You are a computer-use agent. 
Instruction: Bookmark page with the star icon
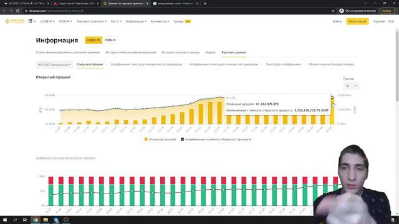tap(333, 11)
